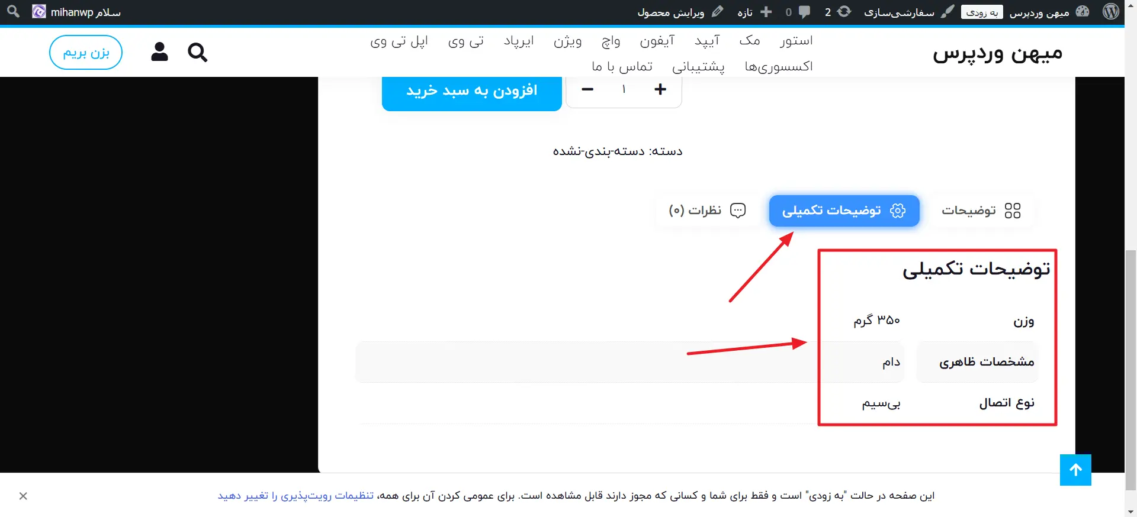This screenshot has height=517, width=1137.
Task: Select the 'دام' value text
Action: click(x=891, y=361)
